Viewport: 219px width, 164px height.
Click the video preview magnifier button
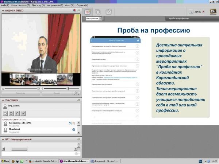(76, 93)
